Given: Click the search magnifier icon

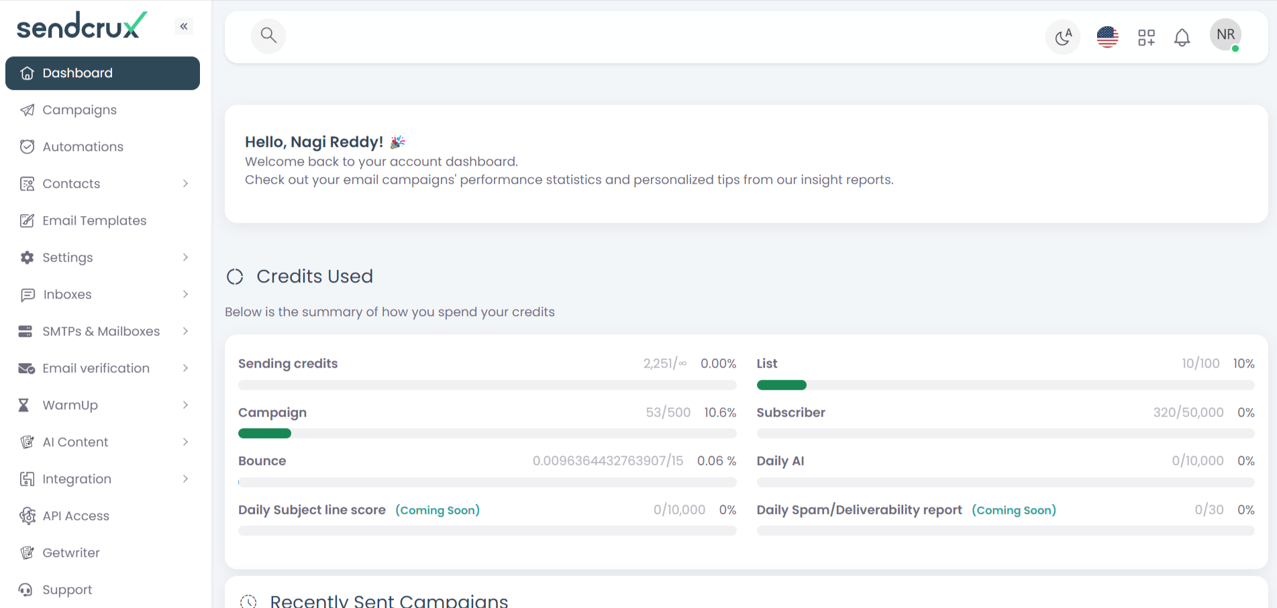Looking at the screenshot, I should 268,36.
